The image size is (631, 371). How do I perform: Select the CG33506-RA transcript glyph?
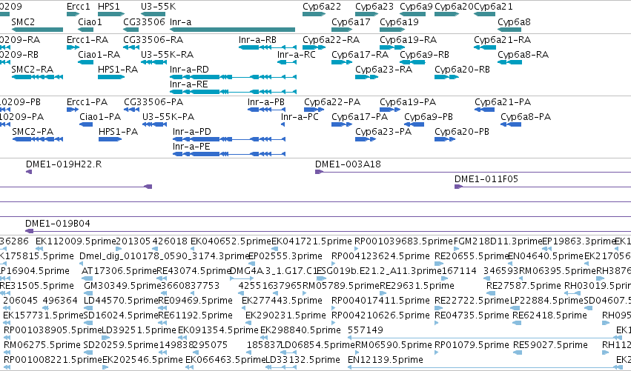[x=131, y=47]
